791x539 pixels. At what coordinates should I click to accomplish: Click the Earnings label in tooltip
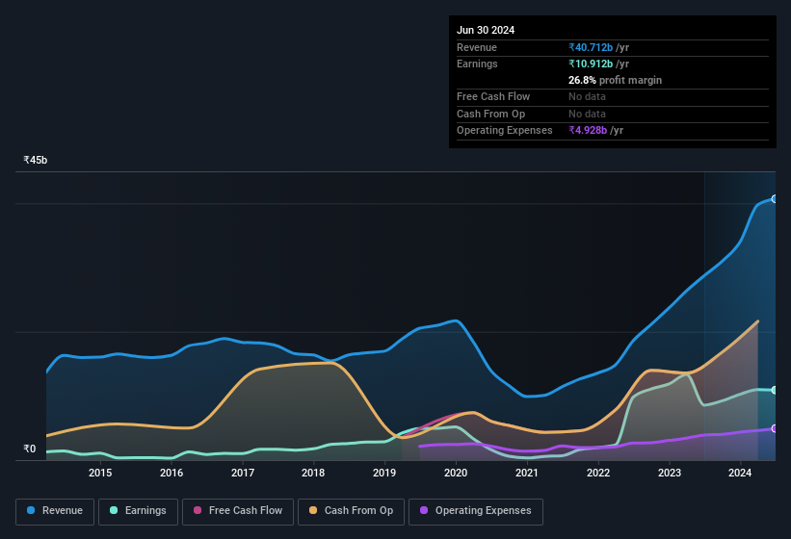[477, 64]
